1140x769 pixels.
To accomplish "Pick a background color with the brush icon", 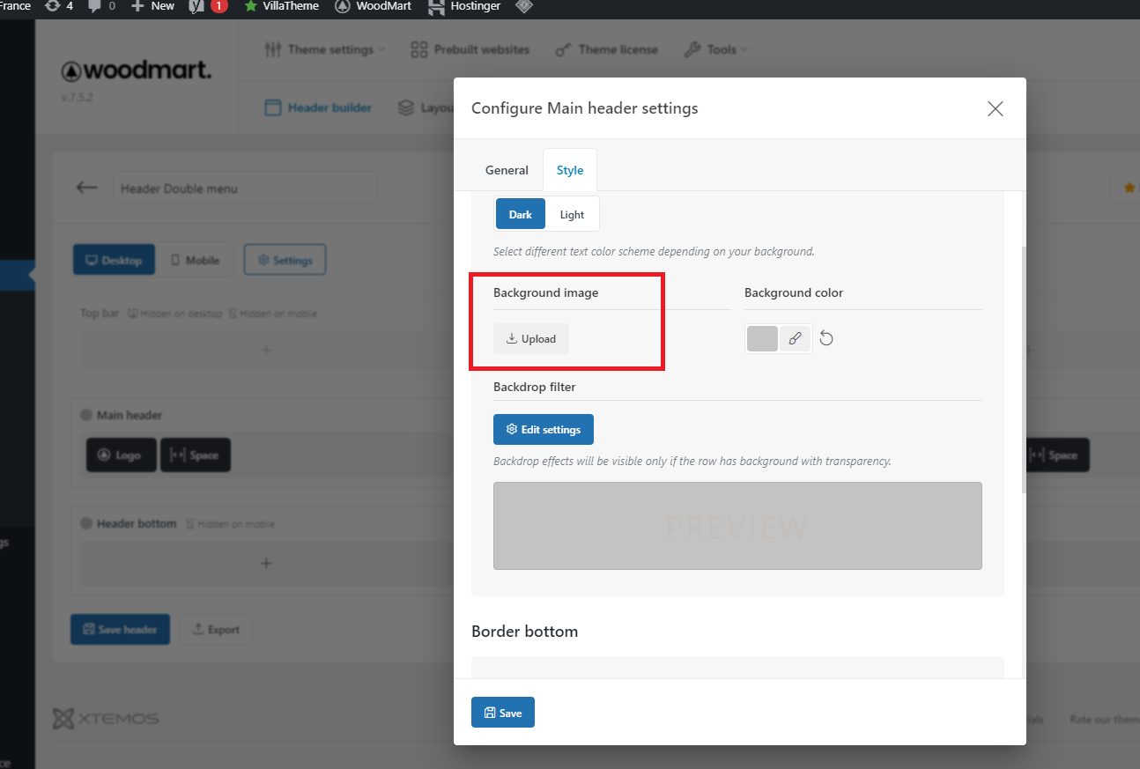I will (796, 338).
